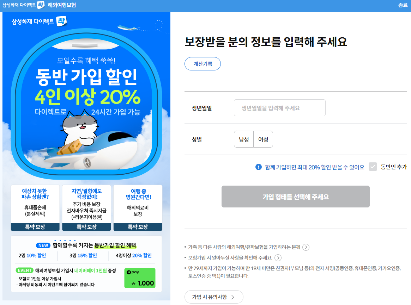The width and height of the screenshot is (411, 305).
Task: Click 해외여행보험 title in the header
Action: pyautogui.click(x=62, y=5)
